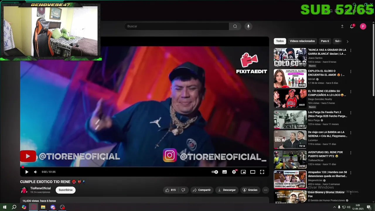Screen dimensions: 375x211
Task: Open OBS Studio from the taskbar
Action: (x=62, y=207)
